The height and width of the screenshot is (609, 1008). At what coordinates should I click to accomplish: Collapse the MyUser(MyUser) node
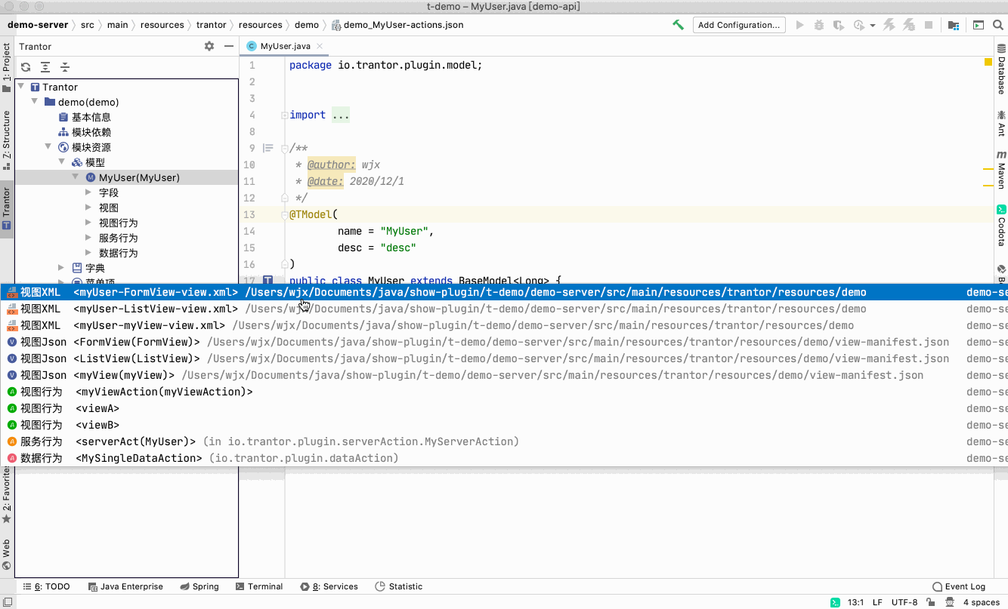click(x=75, y=177)
